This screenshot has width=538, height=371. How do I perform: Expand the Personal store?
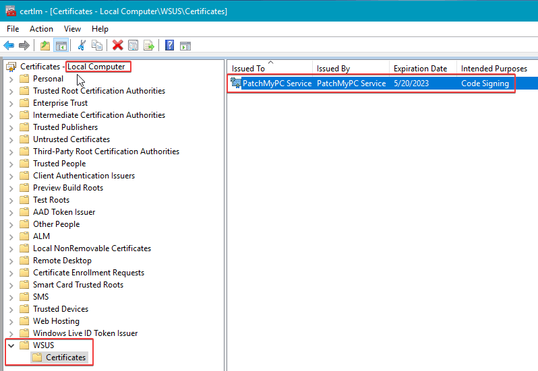point(11,79)
